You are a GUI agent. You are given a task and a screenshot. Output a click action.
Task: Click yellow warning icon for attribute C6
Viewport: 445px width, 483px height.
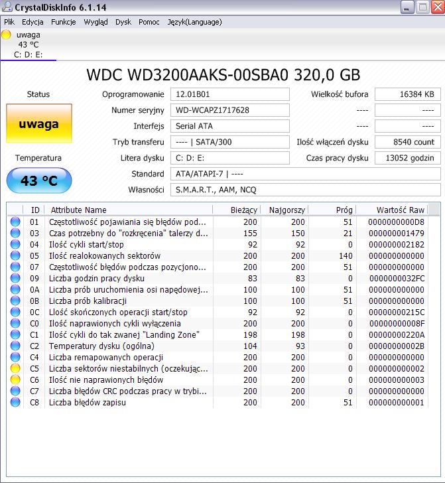pos(15,379)
